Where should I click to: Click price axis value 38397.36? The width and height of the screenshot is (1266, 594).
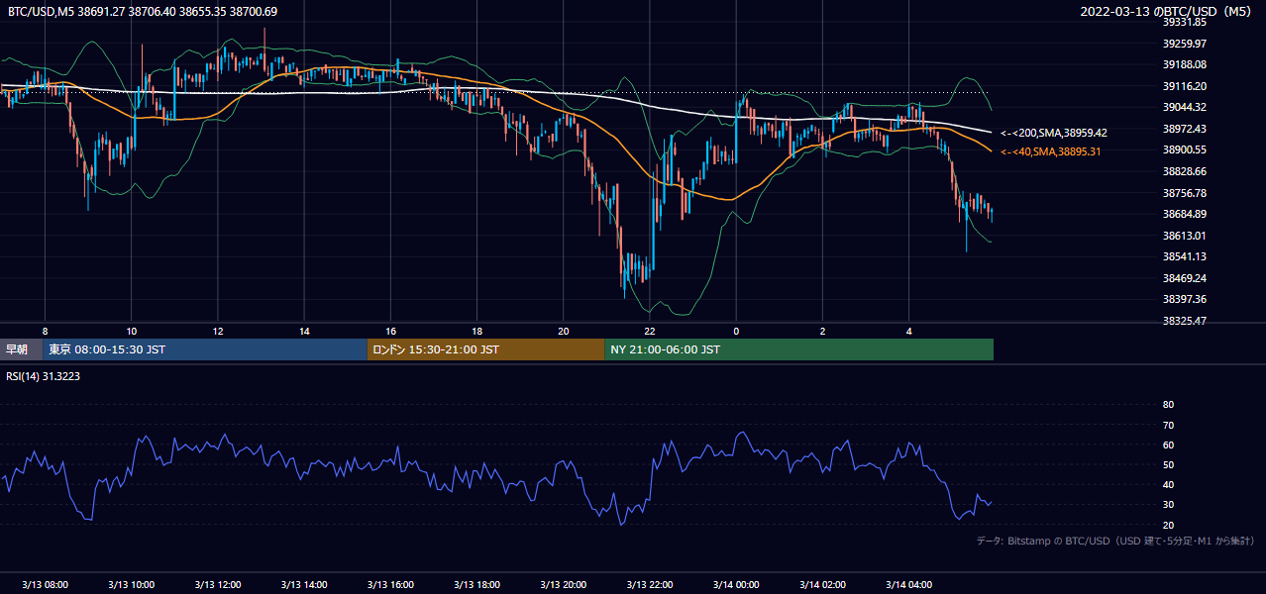click(1184, 299)
